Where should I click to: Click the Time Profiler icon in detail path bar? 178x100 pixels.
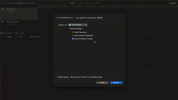pos(2,33)
